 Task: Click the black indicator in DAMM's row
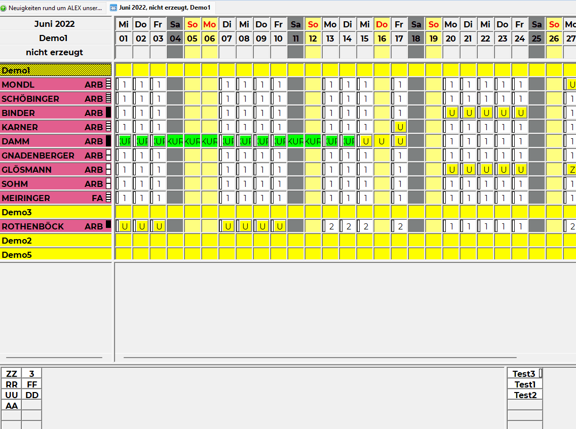pyautogui.click(x=108, y=141)
